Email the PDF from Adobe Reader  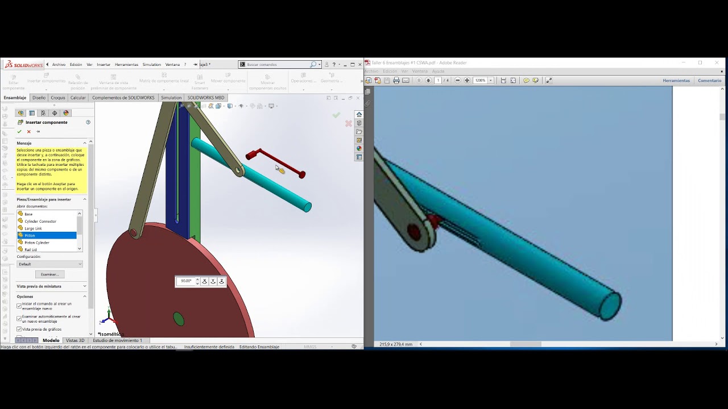point(406,81)
